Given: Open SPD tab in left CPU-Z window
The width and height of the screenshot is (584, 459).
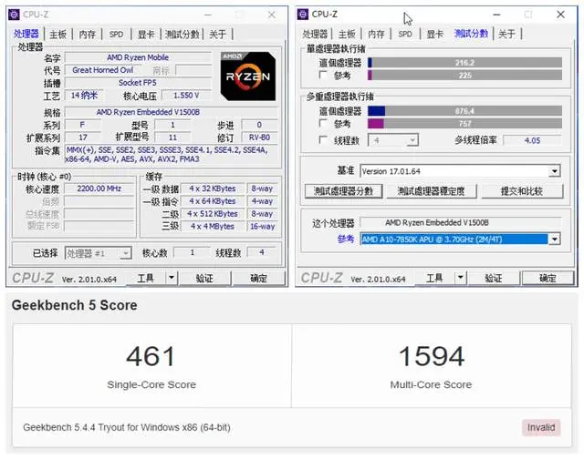Looking at the screenshot, I should tap(116, 35).
